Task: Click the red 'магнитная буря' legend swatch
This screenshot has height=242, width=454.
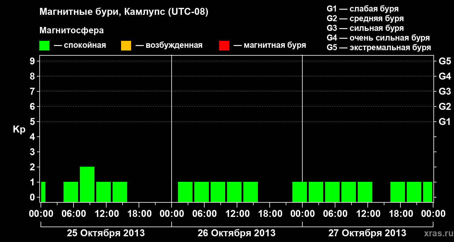Action: [224, 46]
